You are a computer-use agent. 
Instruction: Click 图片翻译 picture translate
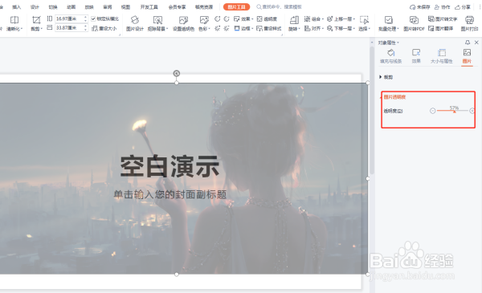click(440, 29)
